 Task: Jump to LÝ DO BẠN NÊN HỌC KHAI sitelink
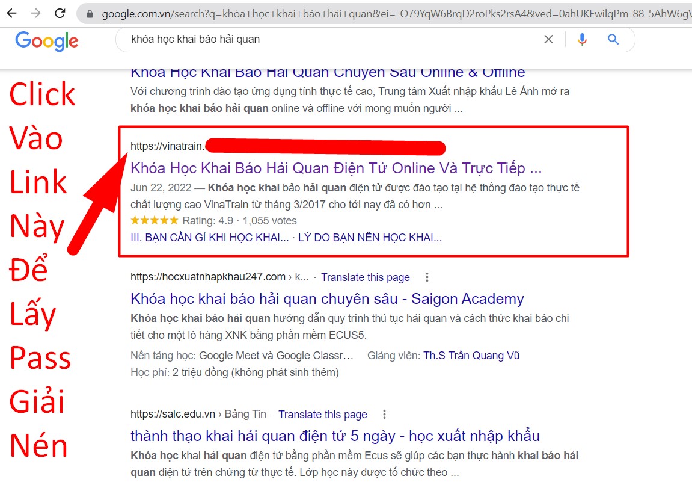pos(370,238)
